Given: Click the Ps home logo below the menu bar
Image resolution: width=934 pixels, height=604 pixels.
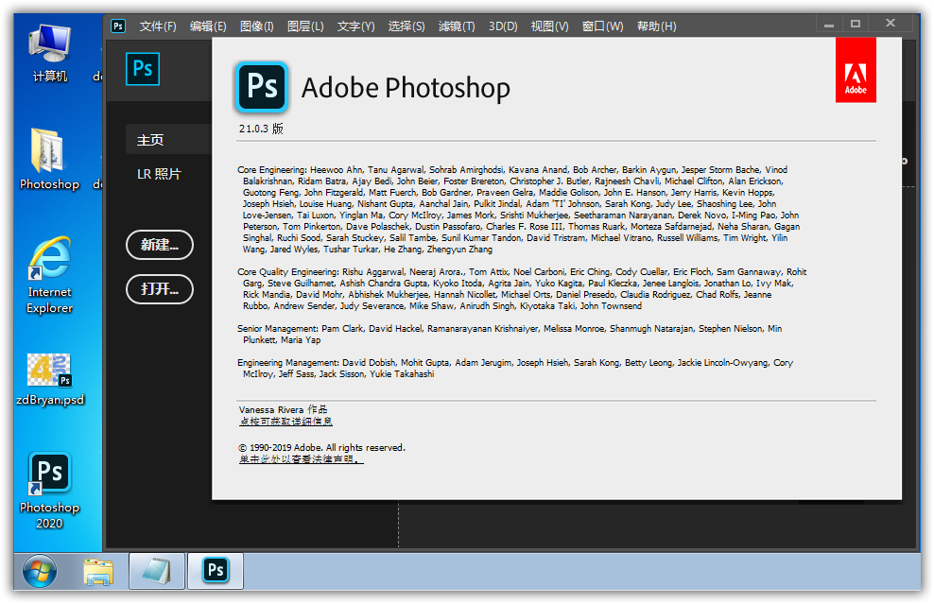Looking at the screenshot, I should (x=143, y=69).
